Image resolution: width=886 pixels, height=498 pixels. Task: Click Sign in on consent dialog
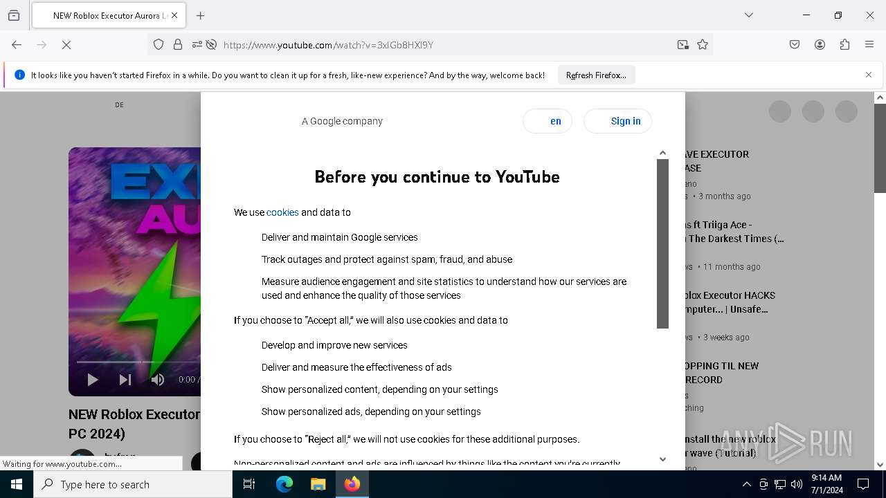pyautogui.click(x=617, y=121)
